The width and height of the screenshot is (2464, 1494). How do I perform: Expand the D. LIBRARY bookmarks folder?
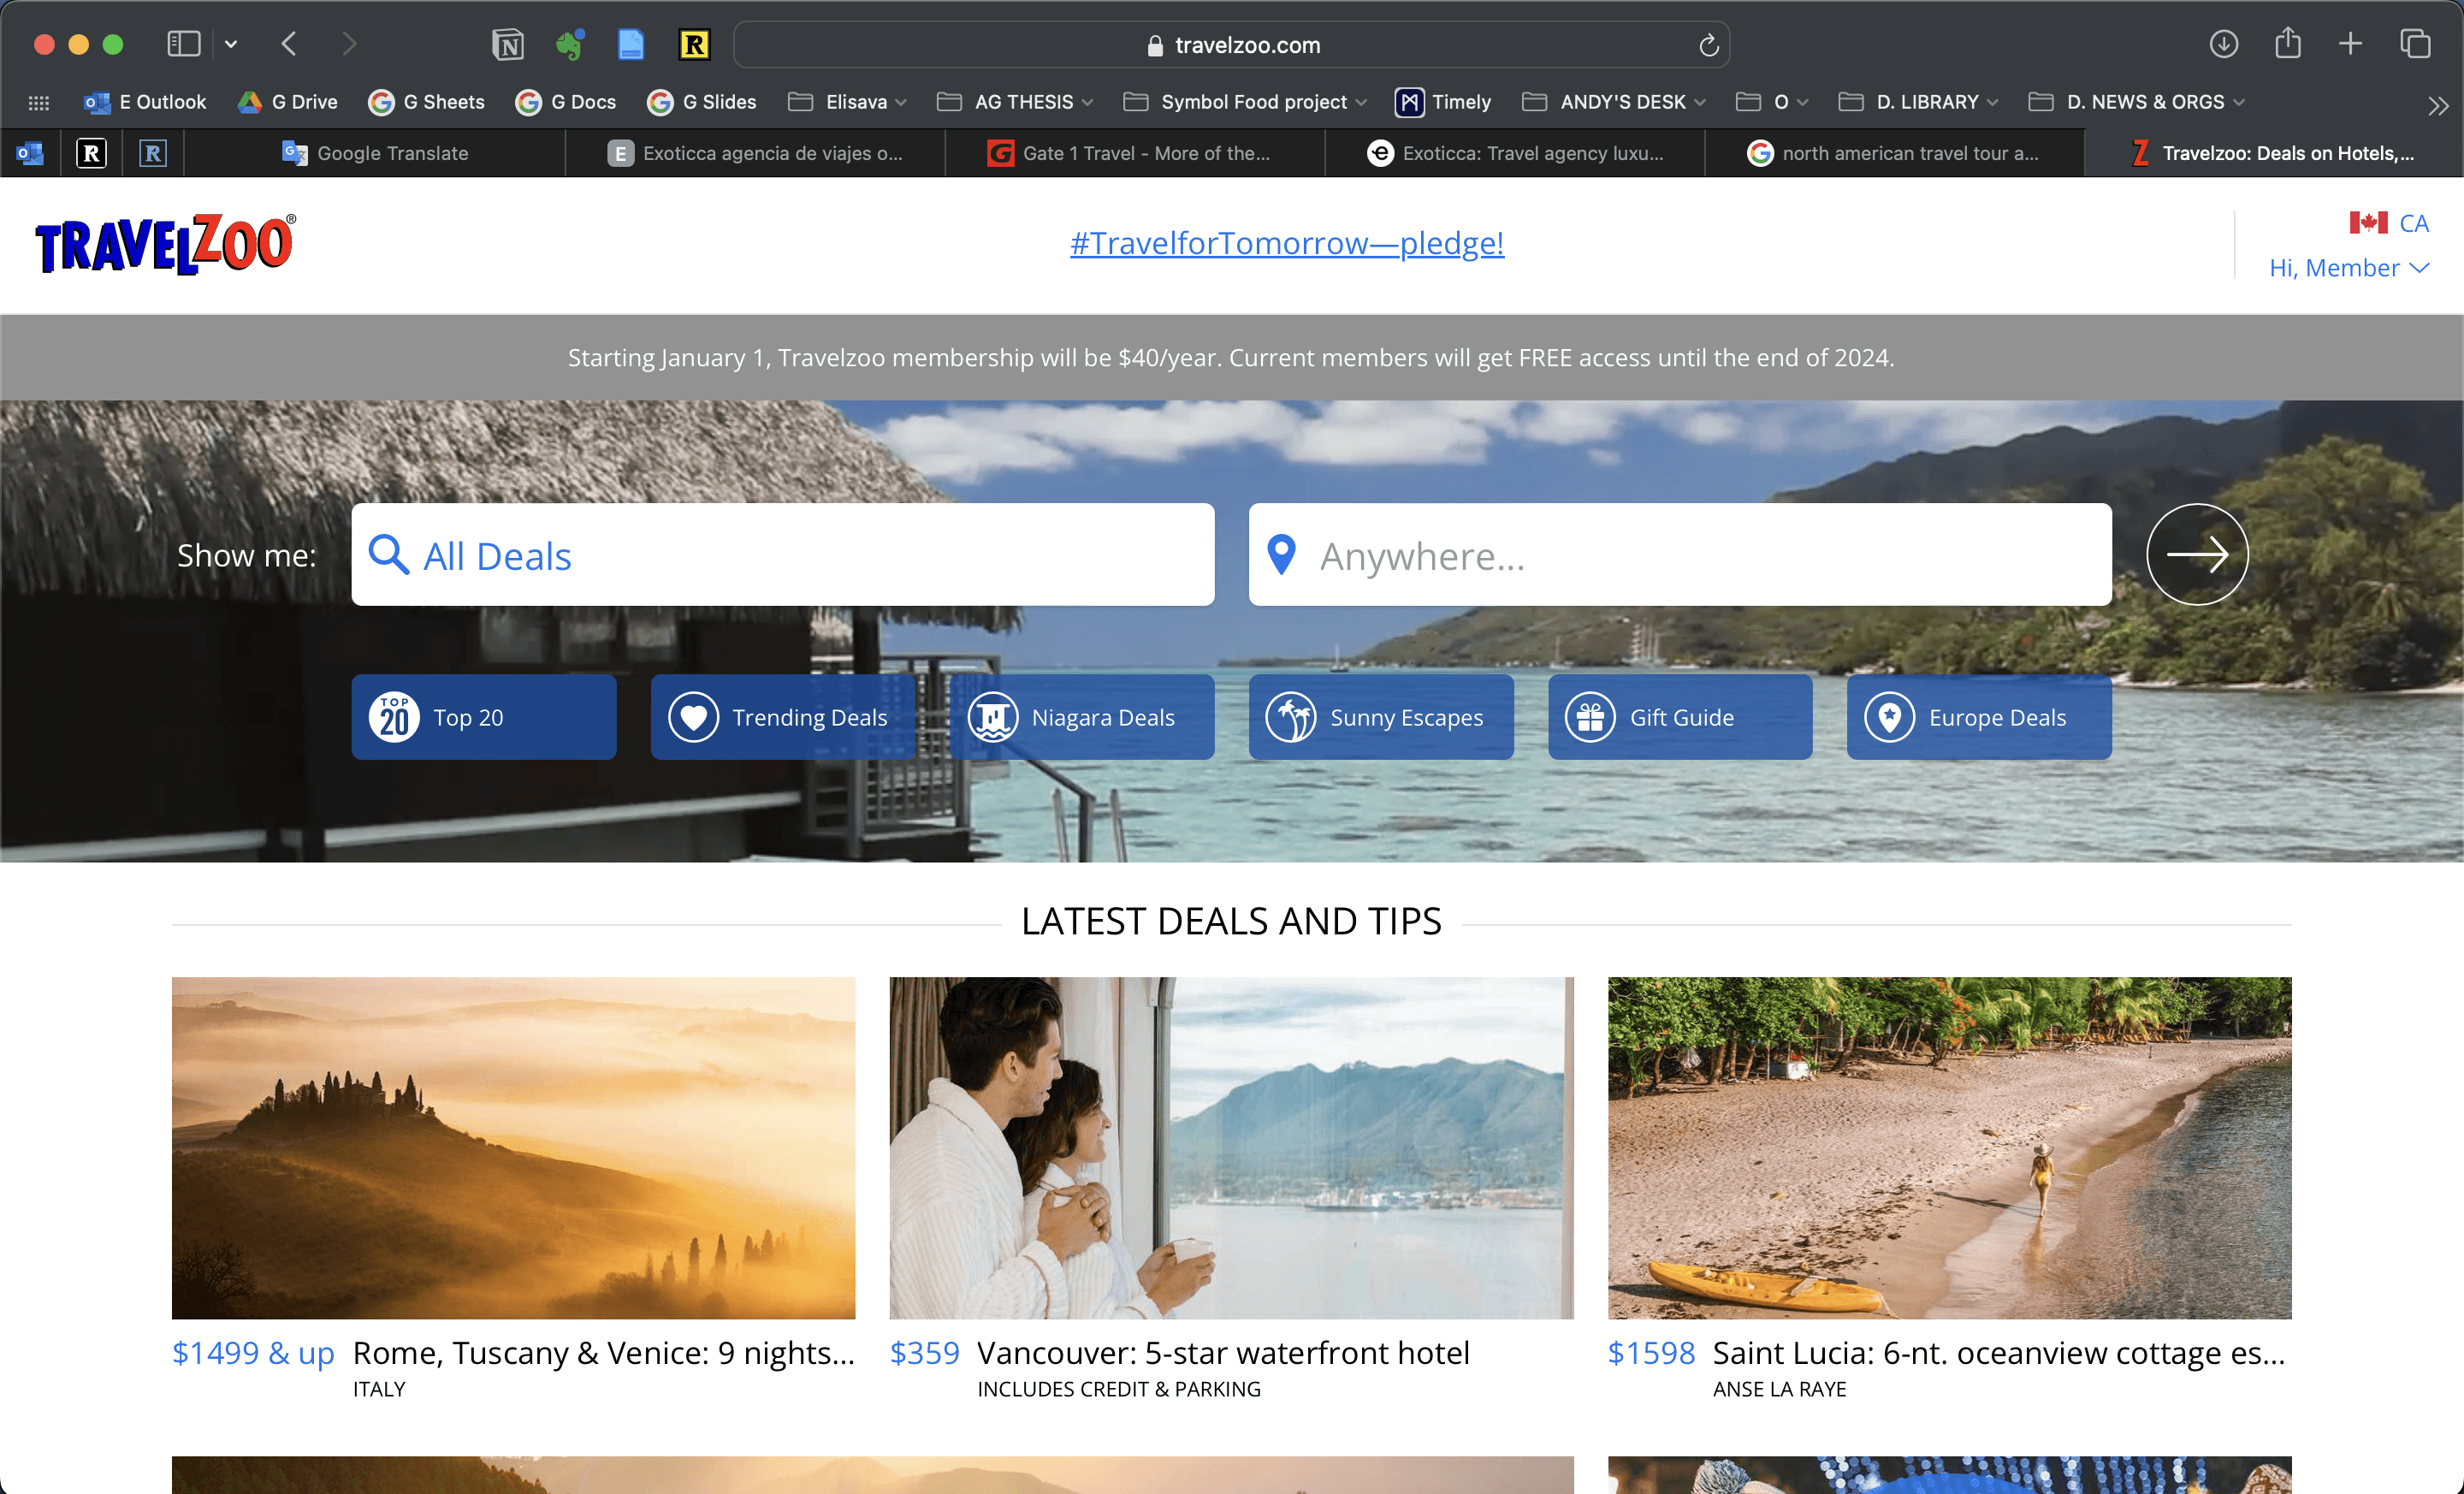pos(1919,102)
